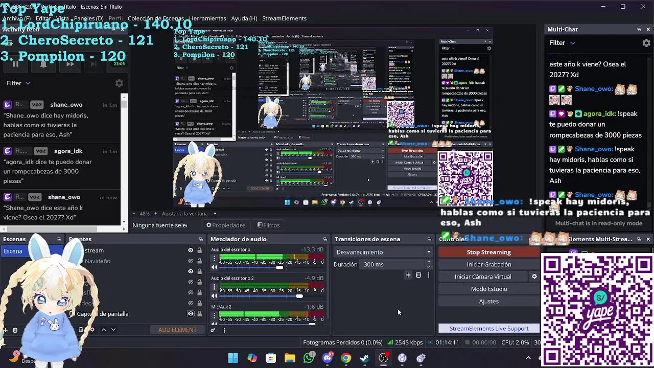Click Stop Streaming button
The height and width of the screenshot is (368, 654).
(x=488, y=252)
